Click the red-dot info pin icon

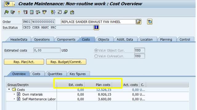tap(19, 12)
